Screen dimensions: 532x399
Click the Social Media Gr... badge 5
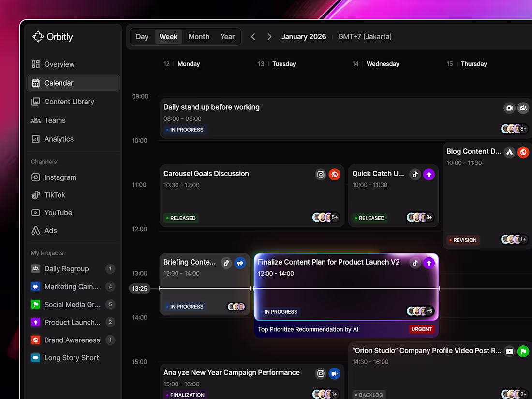[110, 304]
